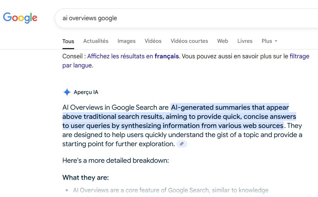
Task: Open the Vidéos courtes tab
Action: pyautogui.click(x=189, y=41)
